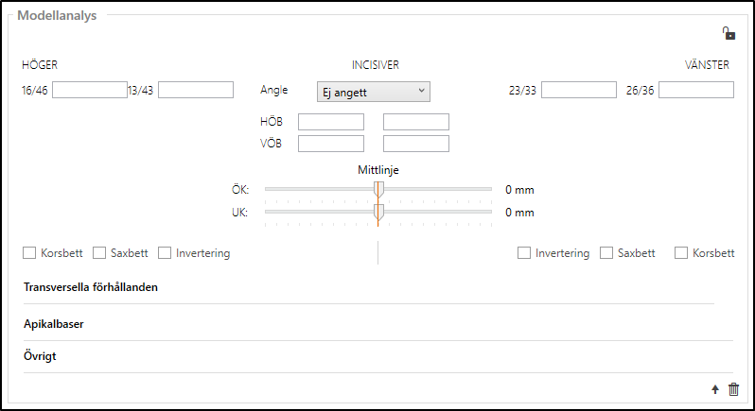Click the green trash delete icon
755x411 pixels.
[x=733, y=389]
